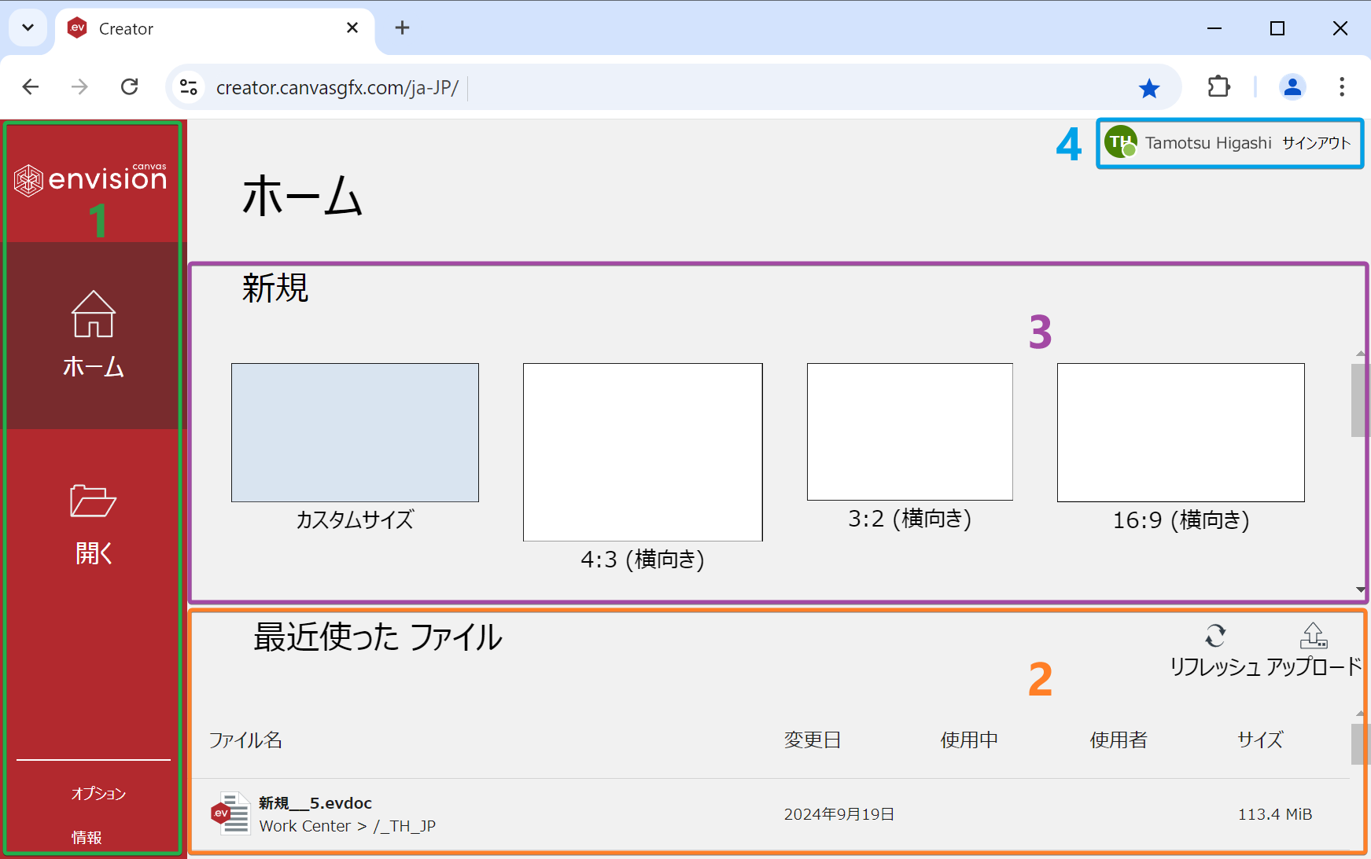Open the Home sidebar item
This screenshot has width=1371, height=859.
[x=94, y=336]
